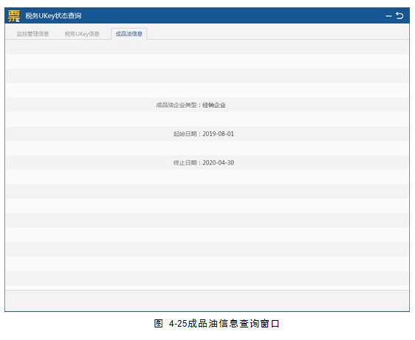415x340 pixels.
Task: Open the 监控管理信息 tab
Action: 32,34
